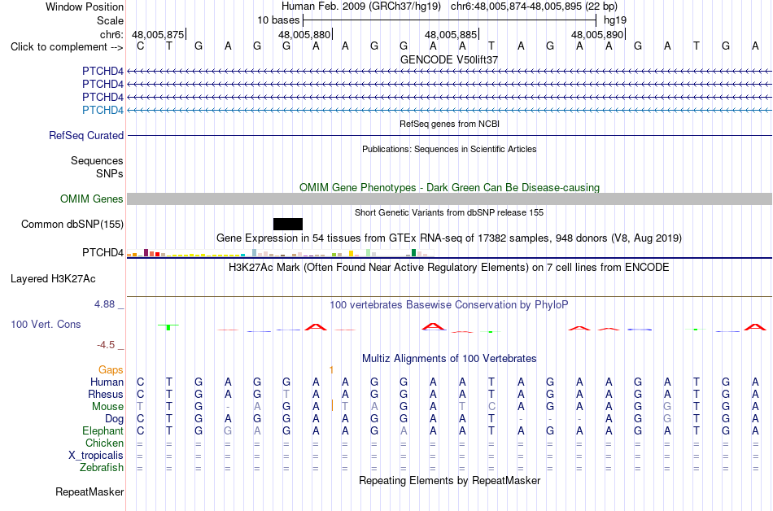Click the OMIM Genes track label
The image size is (773, 511).
click(92, 199)
